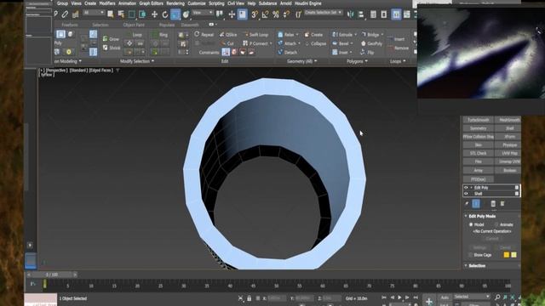Click the Swift Loop tool

(x=255, y=34)
